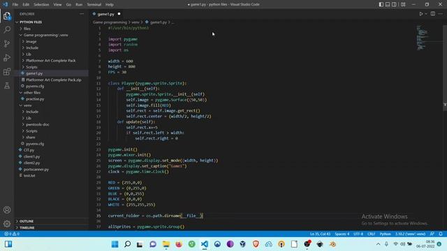Viewport: 447px width, 251px height.
Task: Select language mode Python in status bar
Action: [385, 234]
